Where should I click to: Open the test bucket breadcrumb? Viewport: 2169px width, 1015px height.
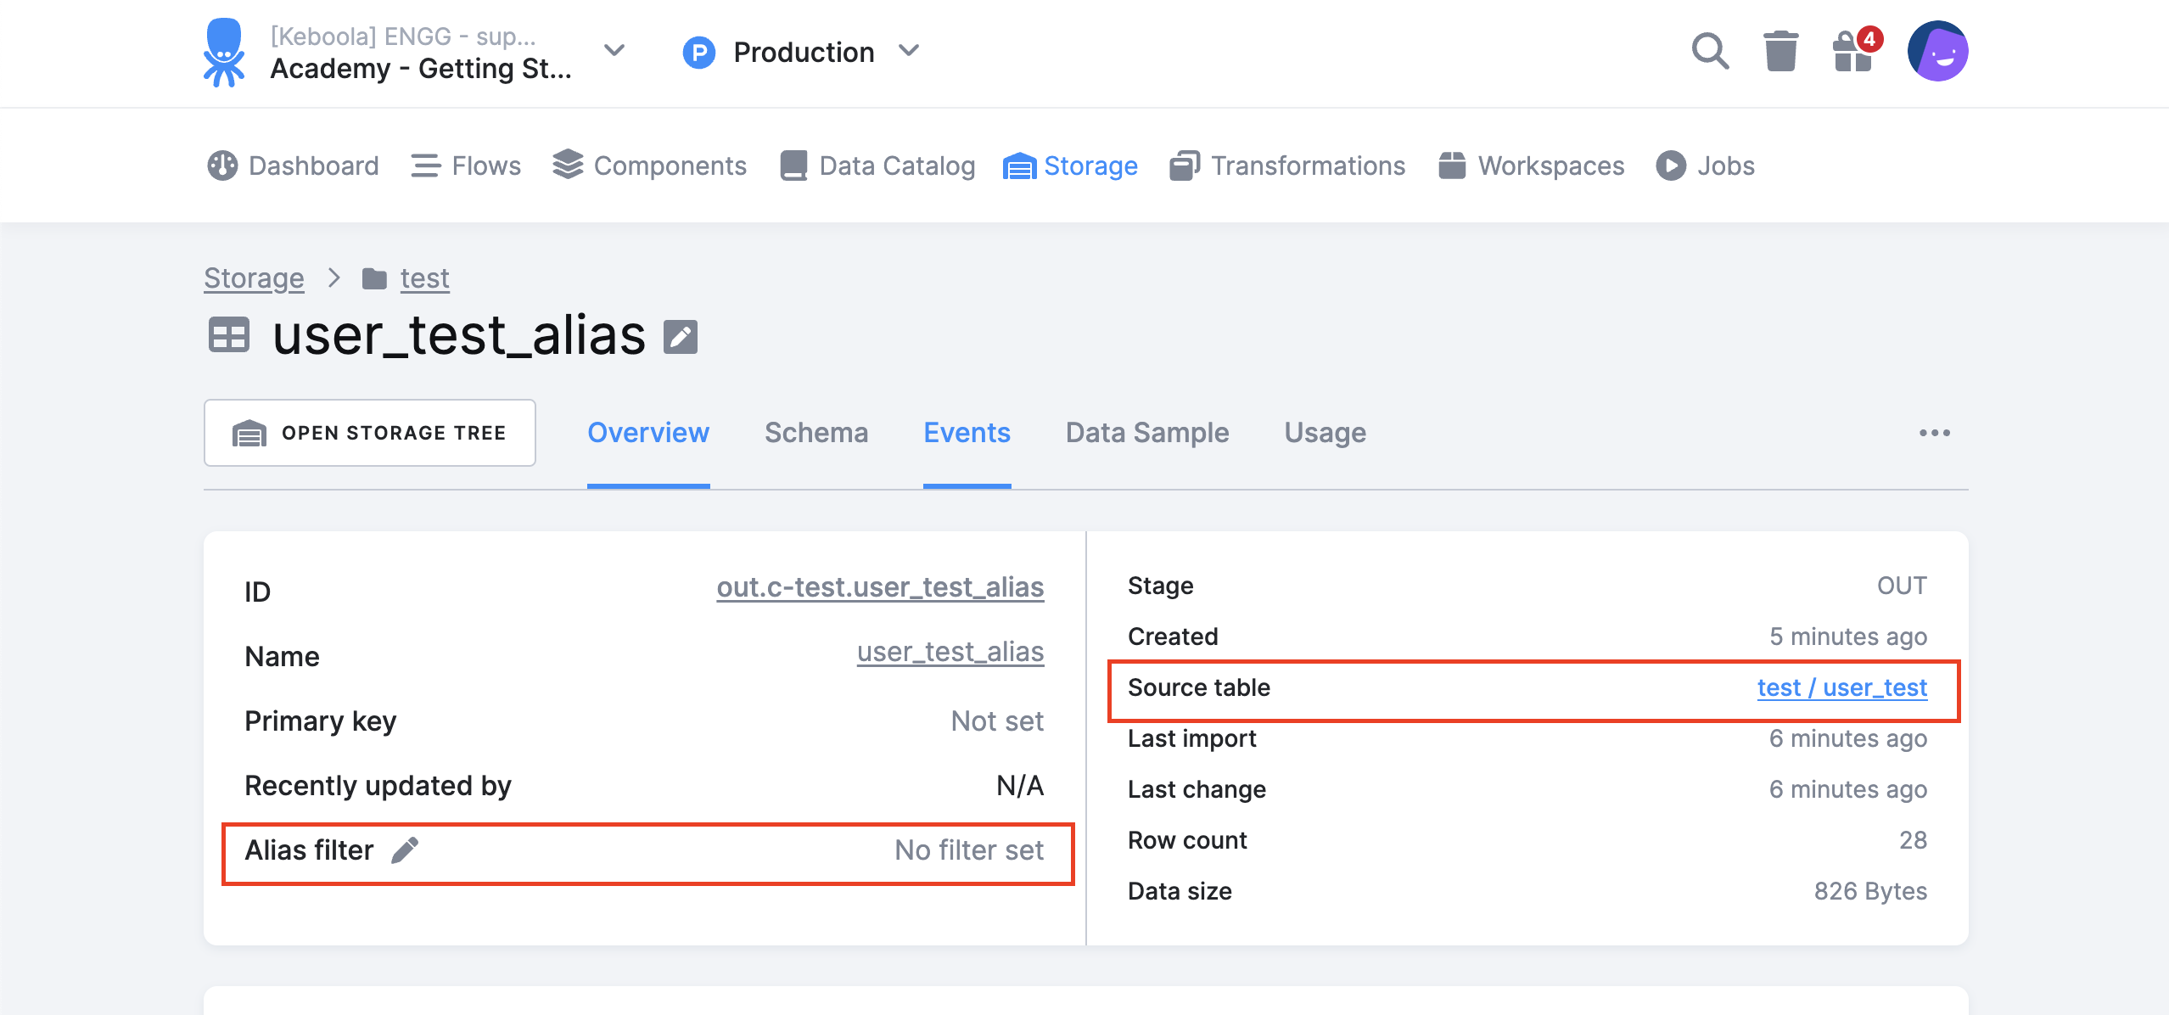(x=424, y=278)
